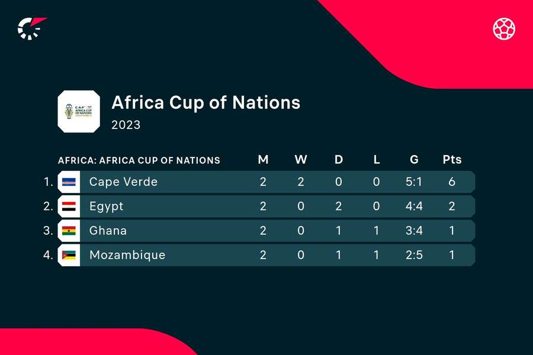This screenshot has height=355, width=533.
Task: Click the D draws column header
Action: click(339, 160)
